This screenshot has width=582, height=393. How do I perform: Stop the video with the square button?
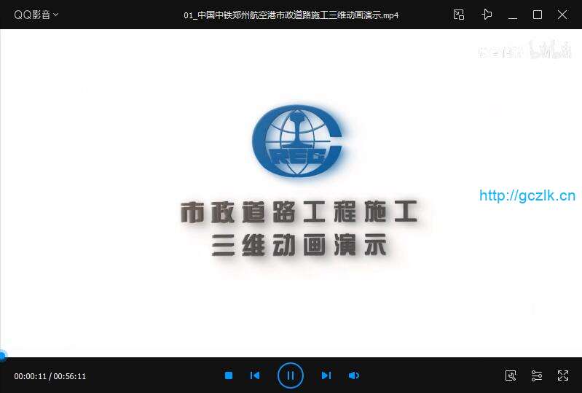click(229, 376)
